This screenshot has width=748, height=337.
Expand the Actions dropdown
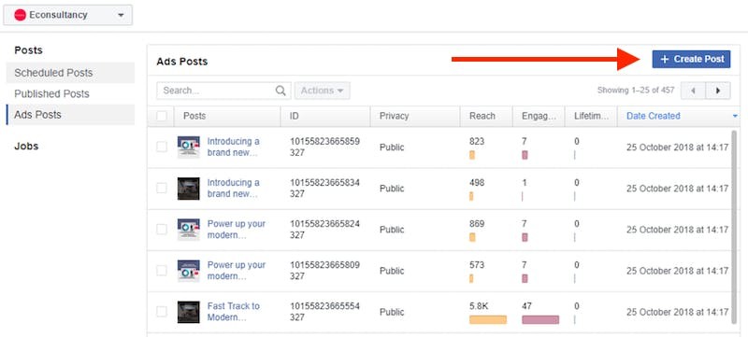pyautogui.click(x=322, y=91)
